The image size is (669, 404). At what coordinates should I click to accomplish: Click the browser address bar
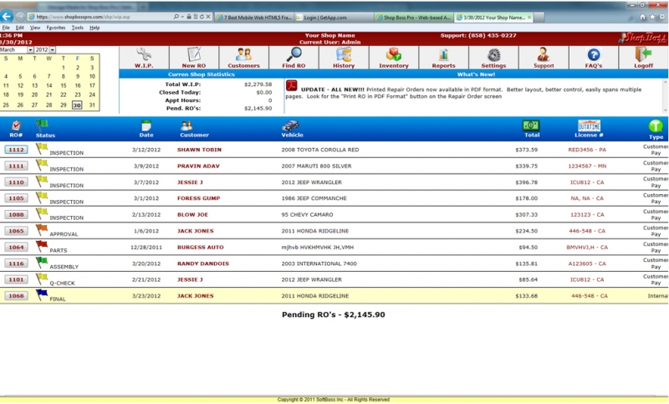tap(102, 17)
